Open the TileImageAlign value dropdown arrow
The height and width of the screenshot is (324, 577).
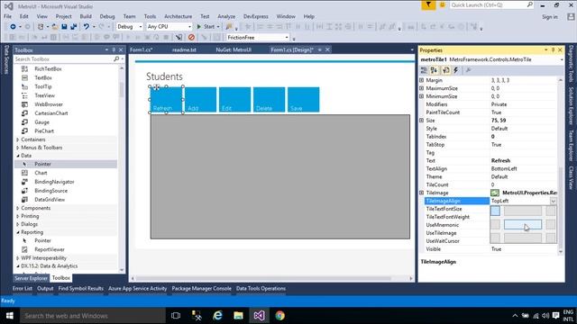pos(553,201)
